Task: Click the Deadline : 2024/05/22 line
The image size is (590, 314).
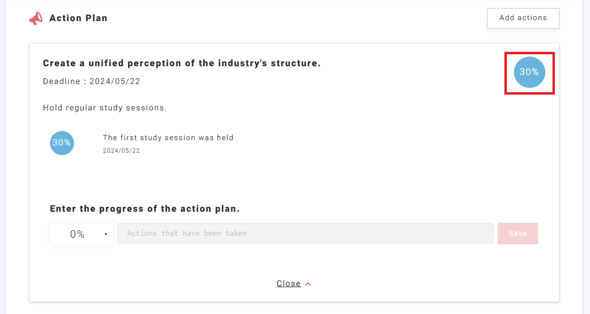Action: tap(91, 81)
